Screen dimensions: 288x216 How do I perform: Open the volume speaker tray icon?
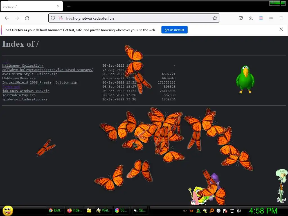(238, 211)
